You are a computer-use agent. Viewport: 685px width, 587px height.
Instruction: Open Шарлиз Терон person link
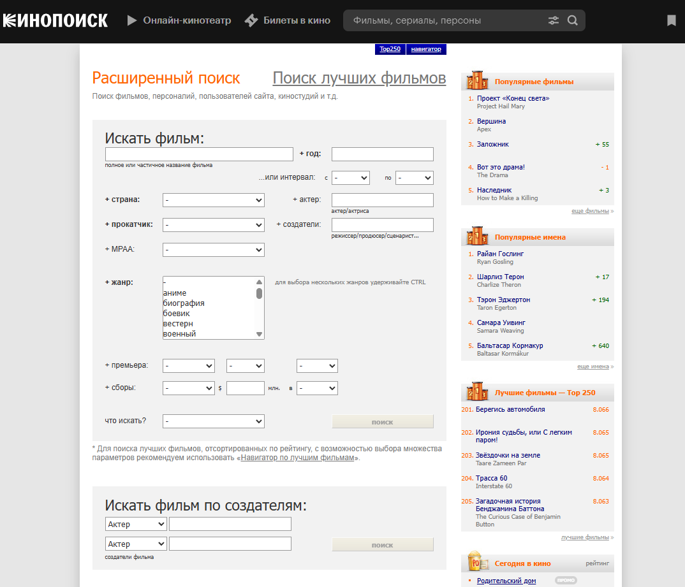click(x=501, y=277)
